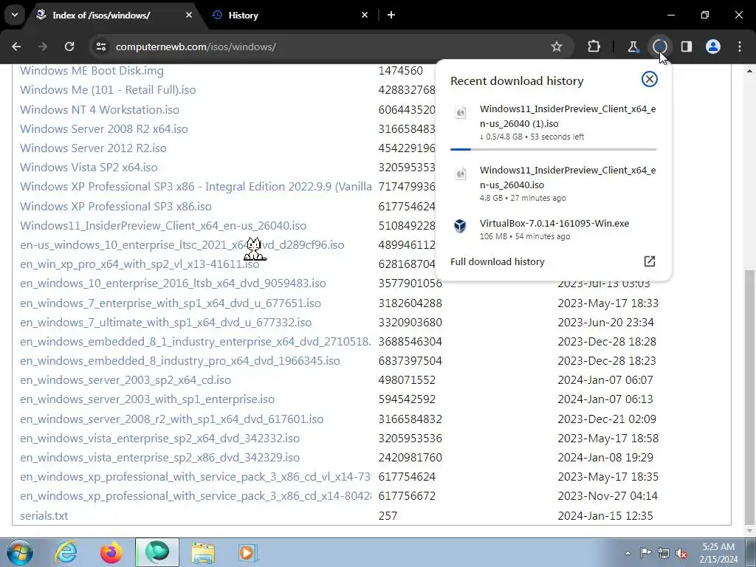Viewport: 756px width, 567px height.
Task: Open en_windows_vista_enterprise_sp2_x86 iso link
Action: tap(159, 458)
